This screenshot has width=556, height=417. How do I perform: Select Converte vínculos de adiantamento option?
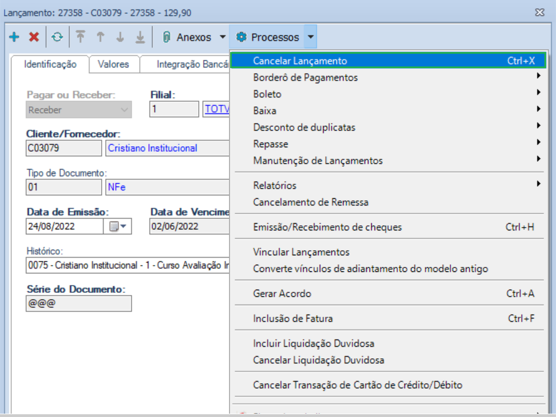(x=389, y=269)
